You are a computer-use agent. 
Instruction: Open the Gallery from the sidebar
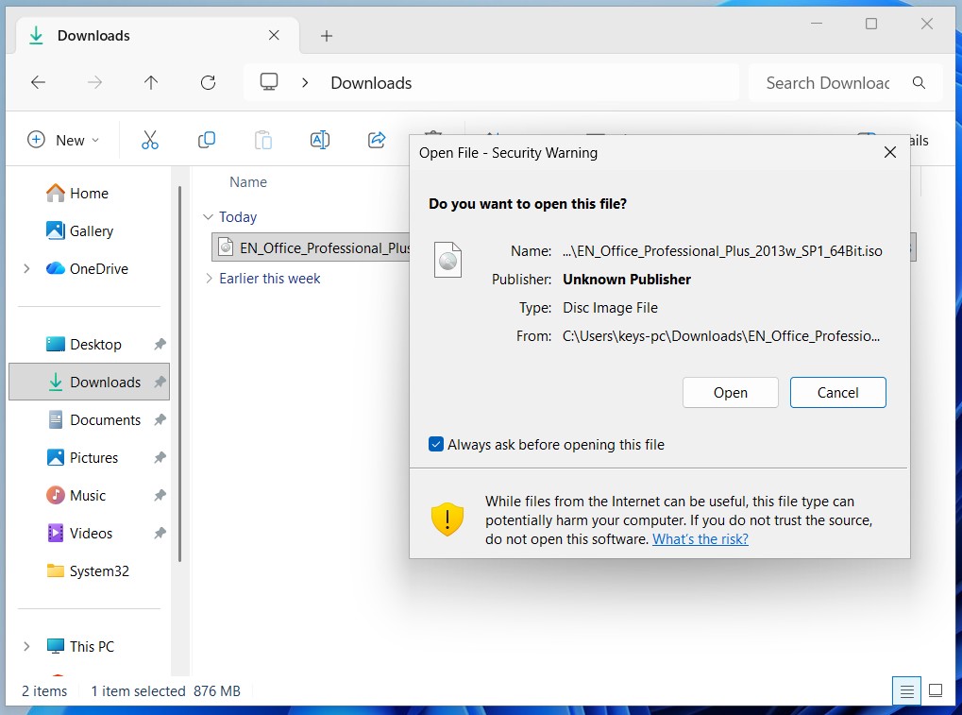click(89, 230)
